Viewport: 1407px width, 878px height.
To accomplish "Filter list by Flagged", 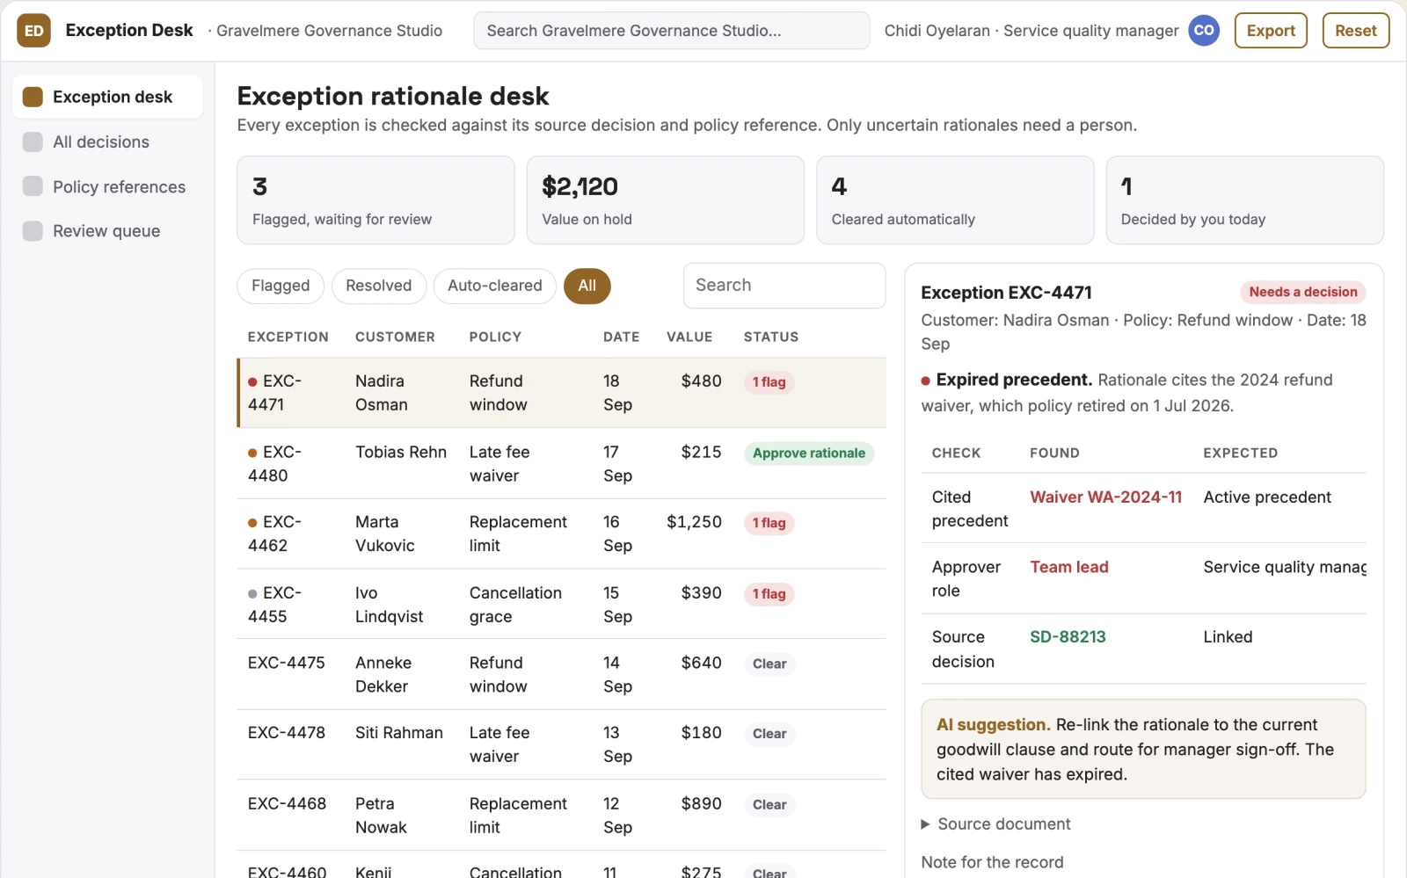I will pos(281,286).
